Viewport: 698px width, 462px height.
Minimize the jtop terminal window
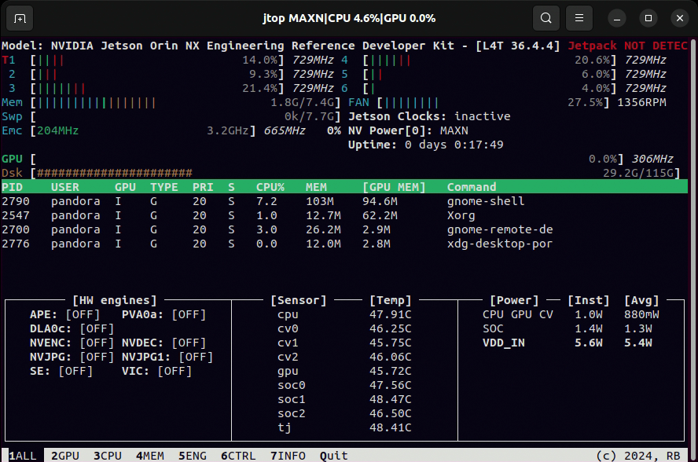[617, 17]
